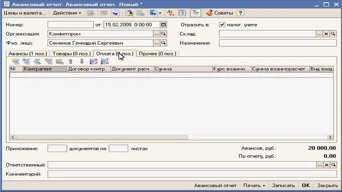Click the Документ расч... column header
Viewport: 342px width, 192px height.
click(x=133, y=69)
